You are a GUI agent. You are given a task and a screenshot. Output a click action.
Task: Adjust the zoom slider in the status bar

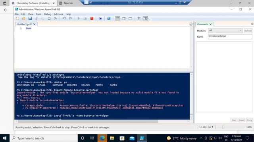coord(223,127)
